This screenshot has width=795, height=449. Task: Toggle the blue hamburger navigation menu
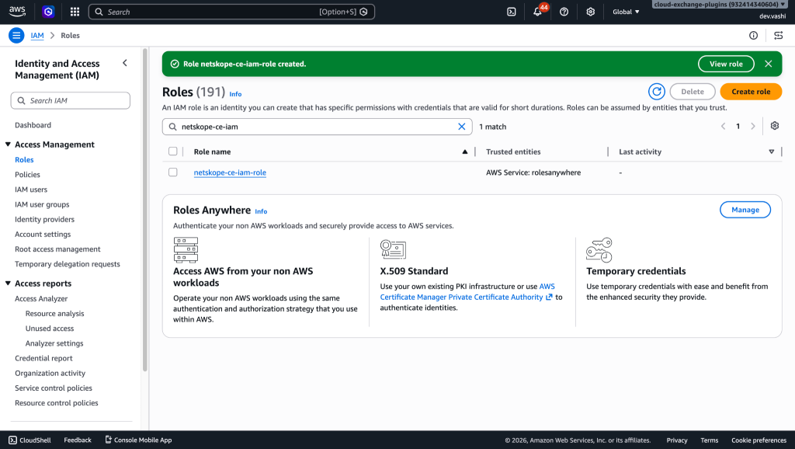[16, 36]
